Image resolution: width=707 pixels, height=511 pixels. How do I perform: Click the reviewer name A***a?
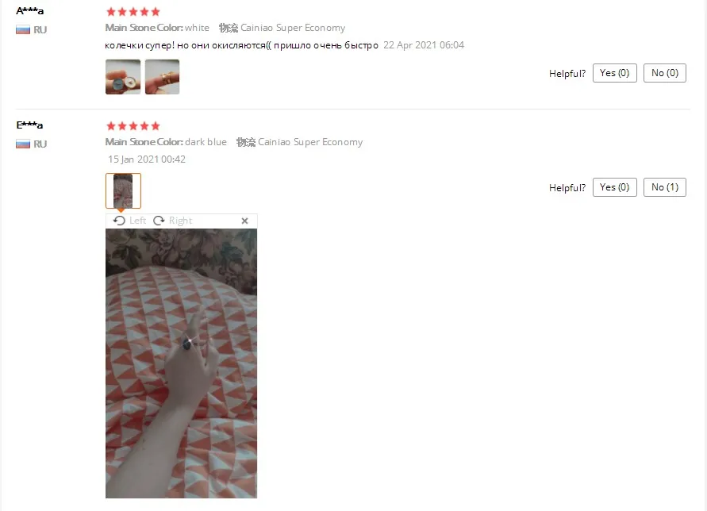(30, 11)
